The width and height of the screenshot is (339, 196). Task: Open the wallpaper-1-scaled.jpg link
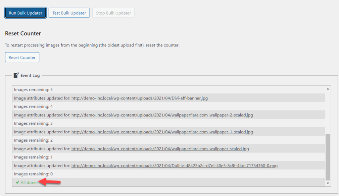pyautogui.click(x=162, y=132)
